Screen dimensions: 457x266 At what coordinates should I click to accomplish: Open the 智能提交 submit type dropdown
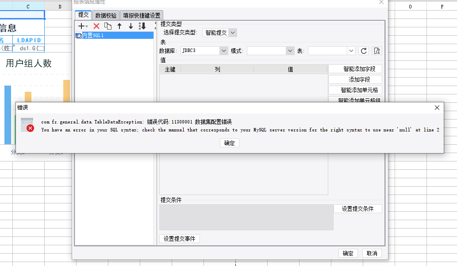(x=233, y=33)
